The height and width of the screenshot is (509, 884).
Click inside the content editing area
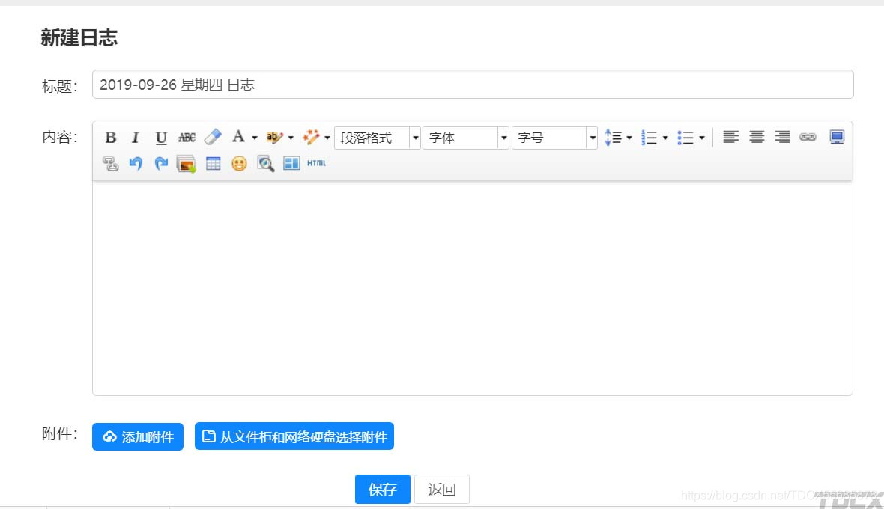click(473, 287)
